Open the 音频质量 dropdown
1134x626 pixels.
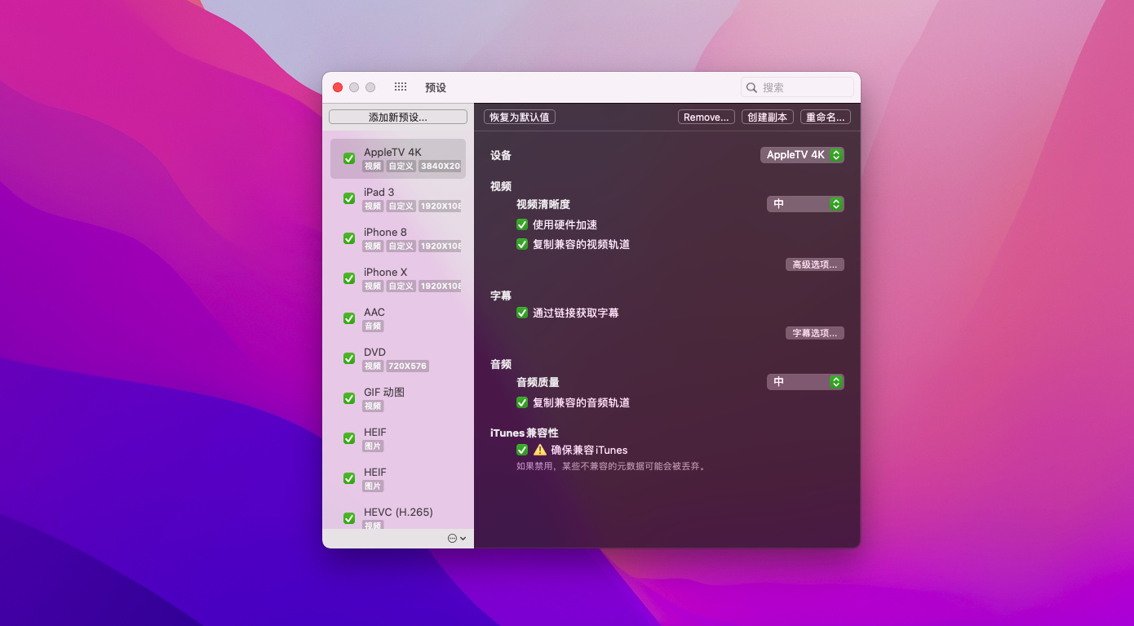click(x=805, y=381)
